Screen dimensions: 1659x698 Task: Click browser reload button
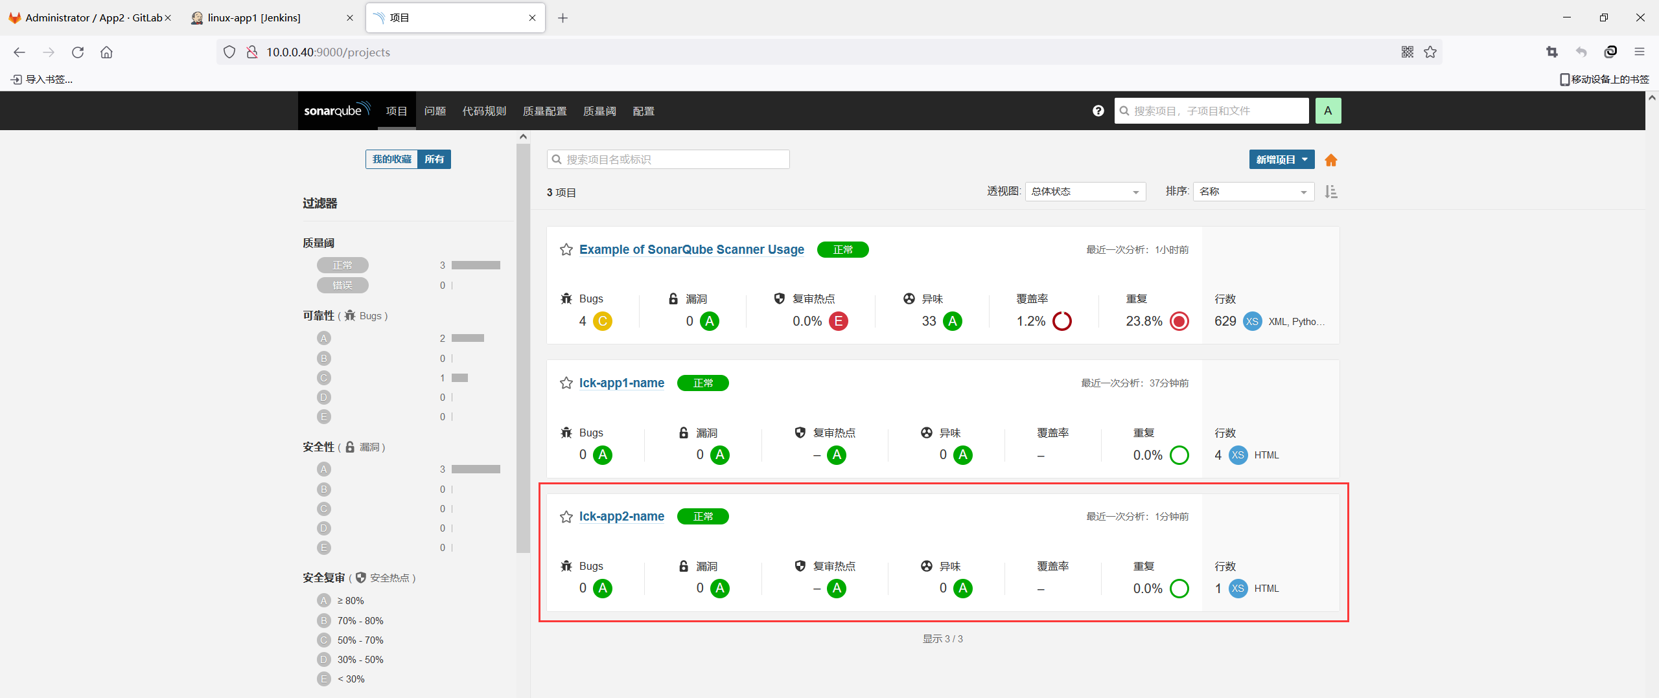78,52
